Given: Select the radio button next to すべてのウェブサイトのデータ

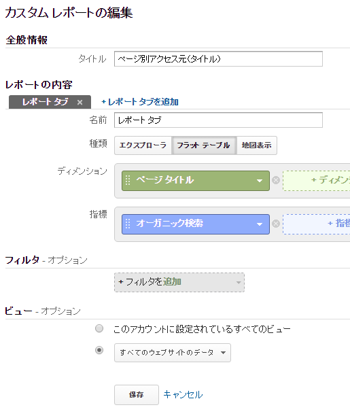Looking at the screenshot, I should 99,350.
